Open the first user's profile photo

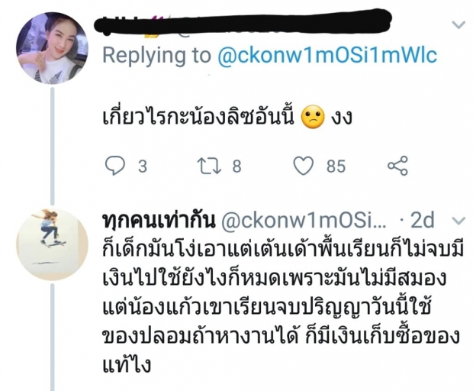point(52,48)
